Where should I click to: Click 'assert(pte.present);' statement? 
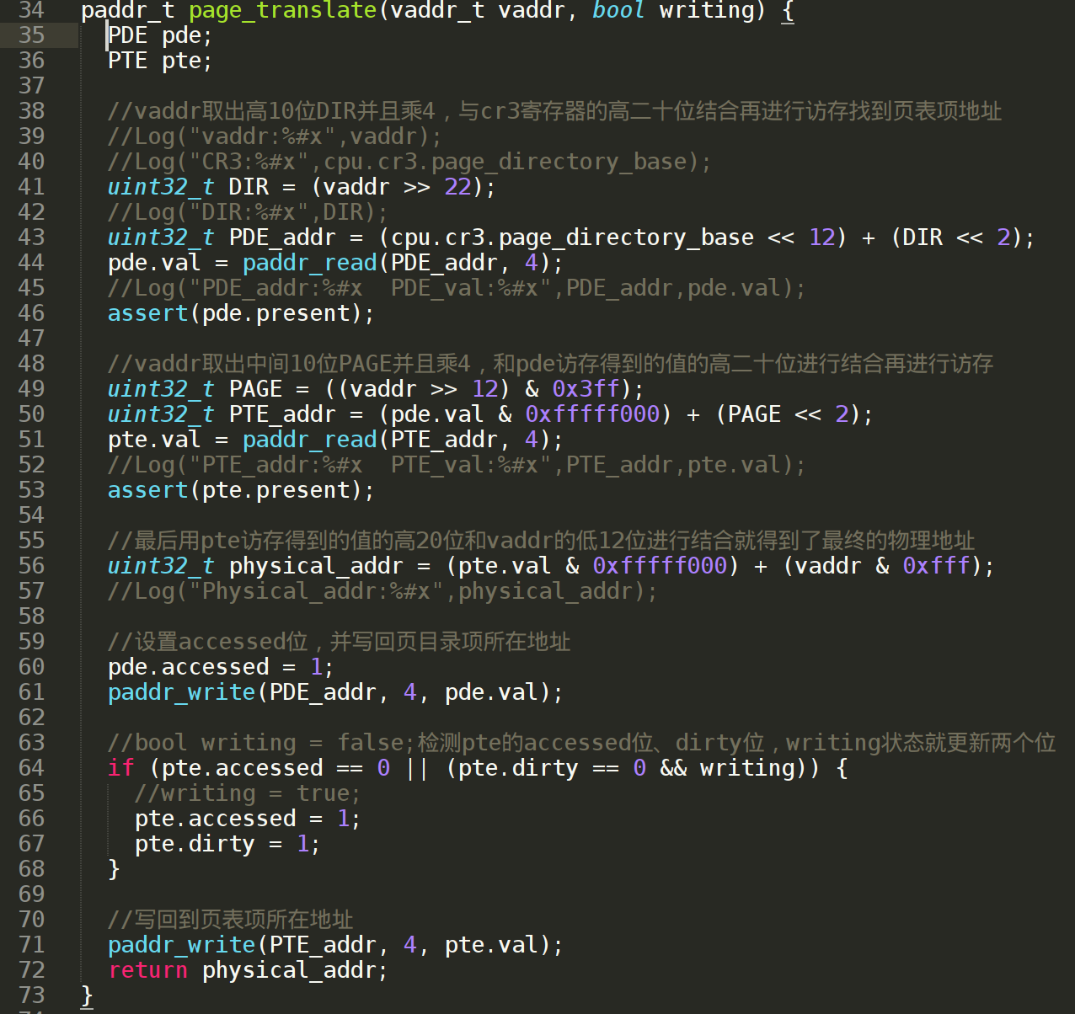tap(241, 490)
